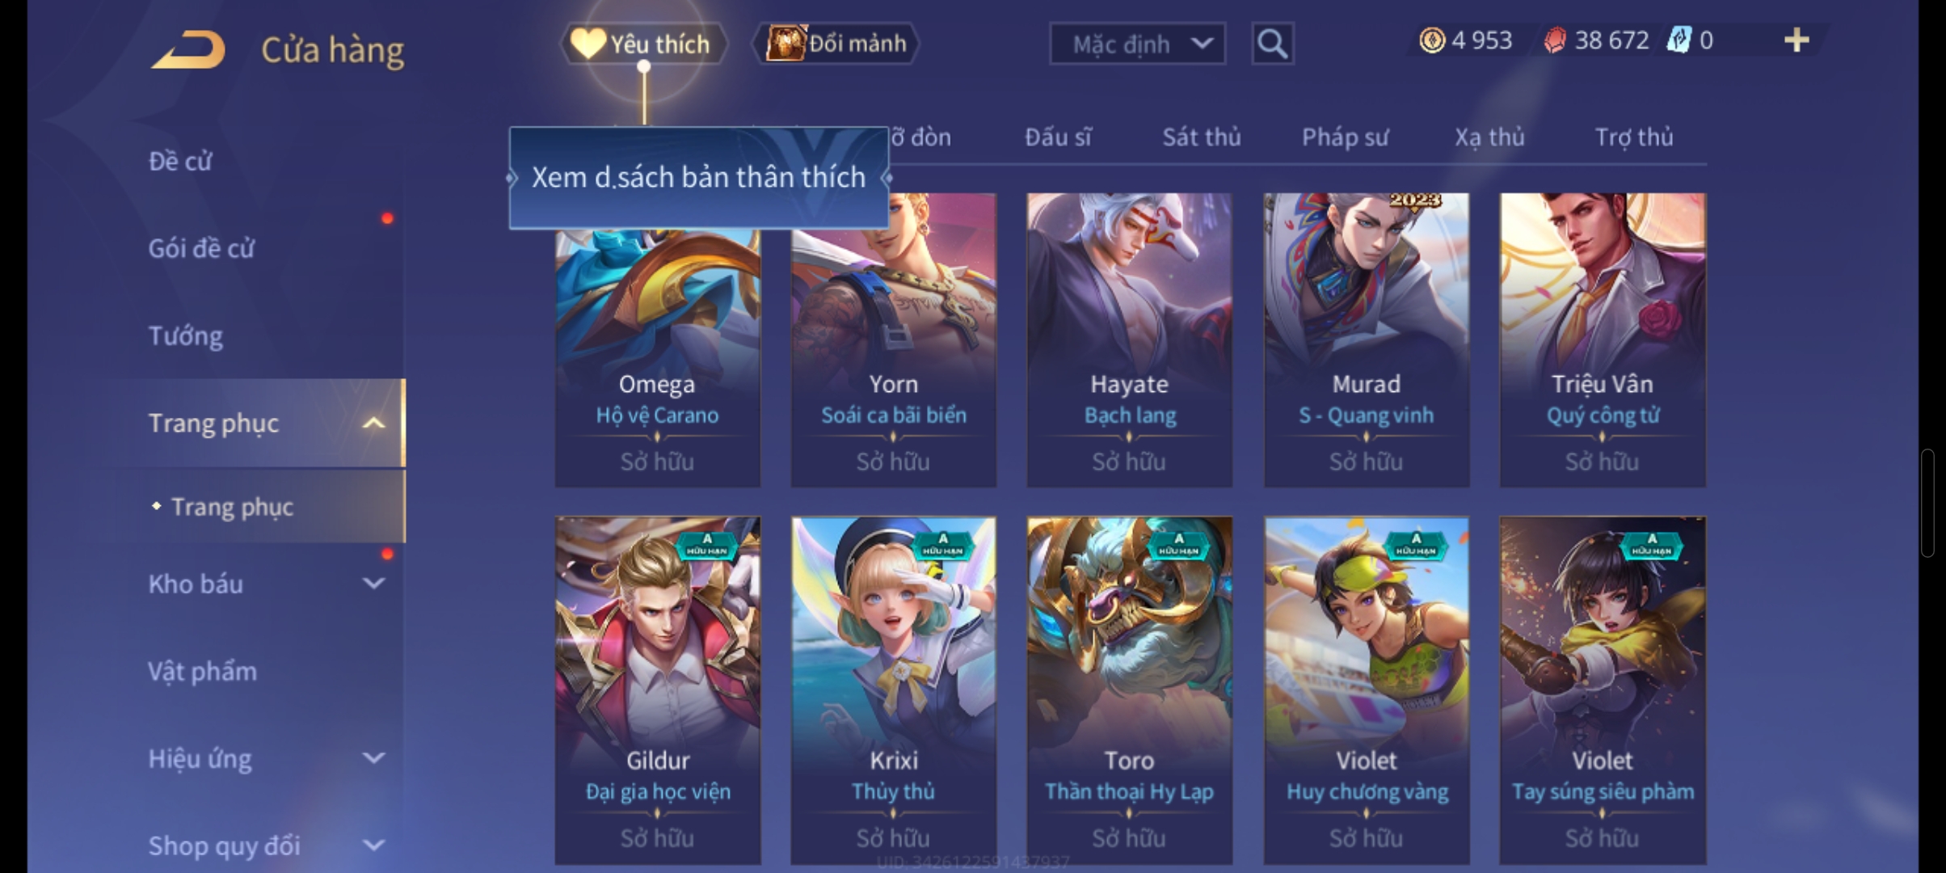The height and width of the screenshot is (873, 1946).
Task: Expand Shop quy đổi section
Action: (x=373, y=846)
